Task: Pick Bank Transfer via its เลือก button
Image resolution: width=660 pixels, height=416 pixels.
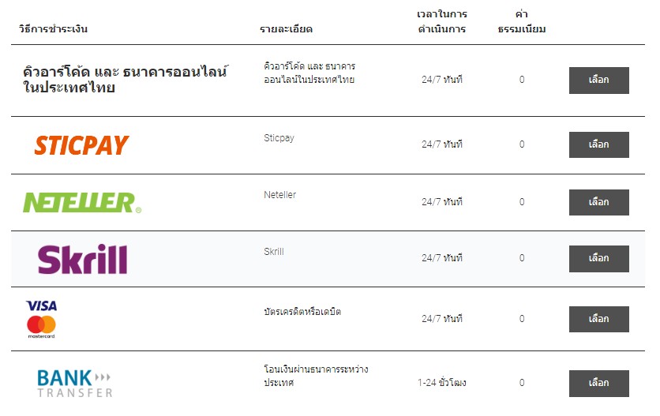Action: (598, 383)
